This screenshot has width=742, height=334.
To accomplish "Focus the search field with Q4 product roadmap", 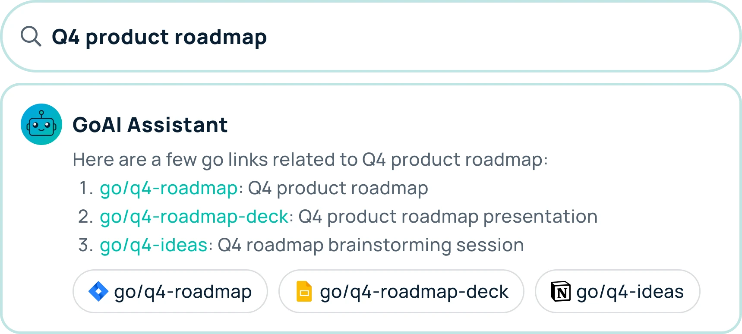I will [371, 37].
